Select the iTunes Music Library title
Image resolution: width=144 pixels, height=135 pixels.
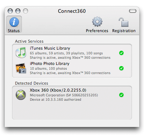(50, 48)
